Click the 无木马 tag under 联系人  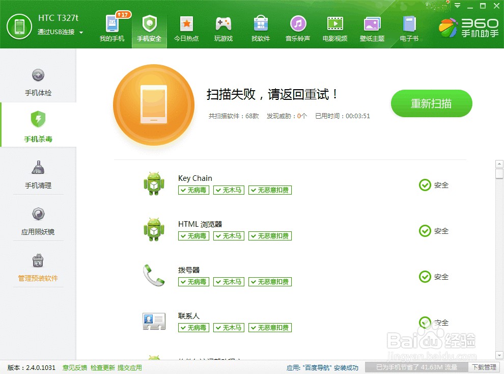(229, 328)
